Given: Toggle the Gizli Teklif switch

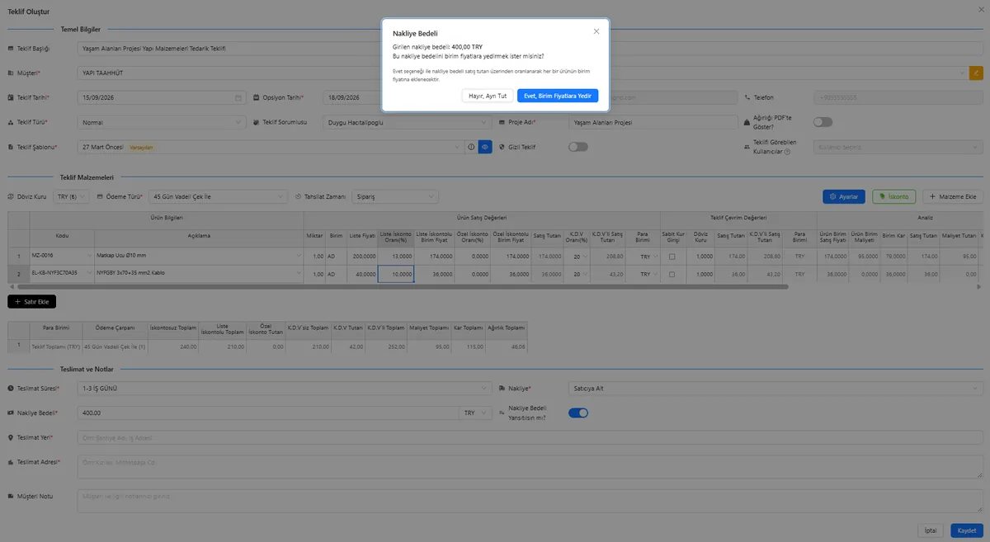Looking at the screenshot, I should click(x=577, y=147).
